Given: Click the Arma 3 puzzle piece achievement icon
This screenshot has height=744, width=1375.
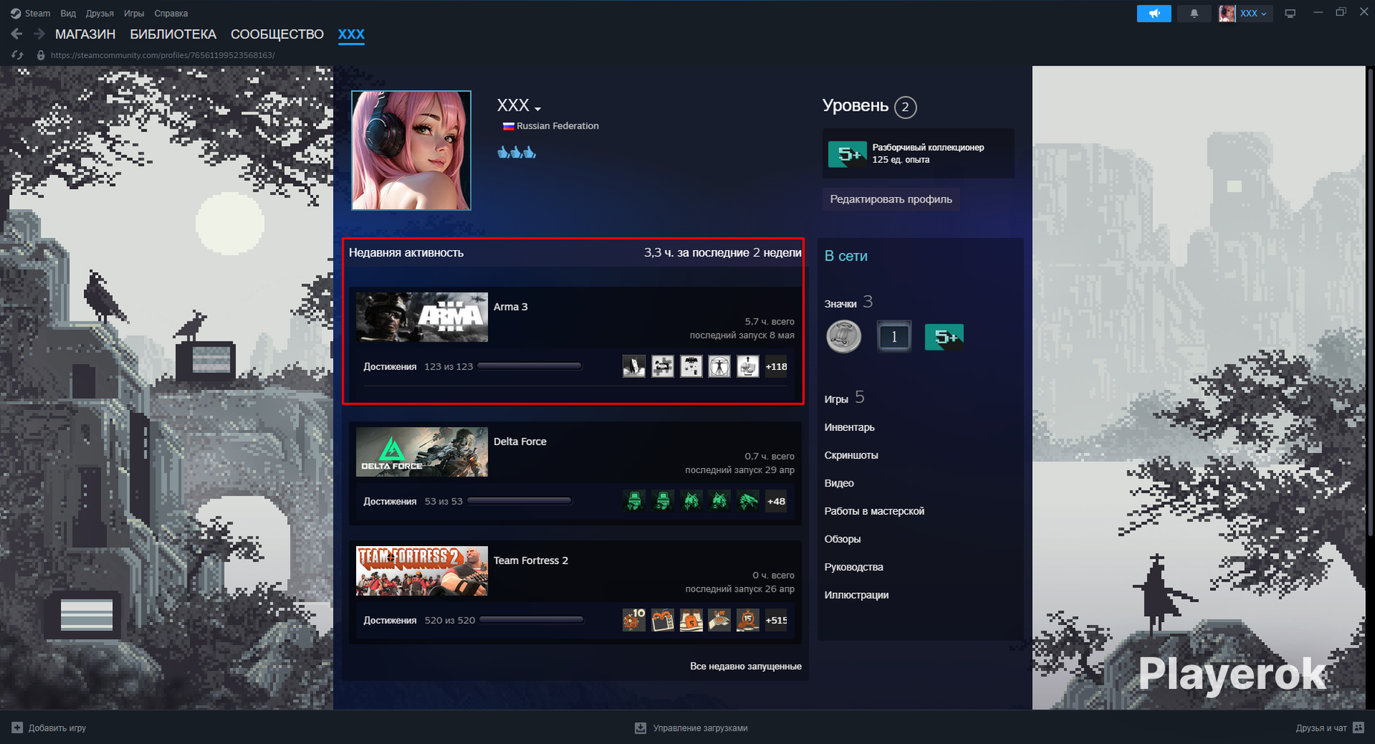Looking at the screenshot, I should 663,366.
